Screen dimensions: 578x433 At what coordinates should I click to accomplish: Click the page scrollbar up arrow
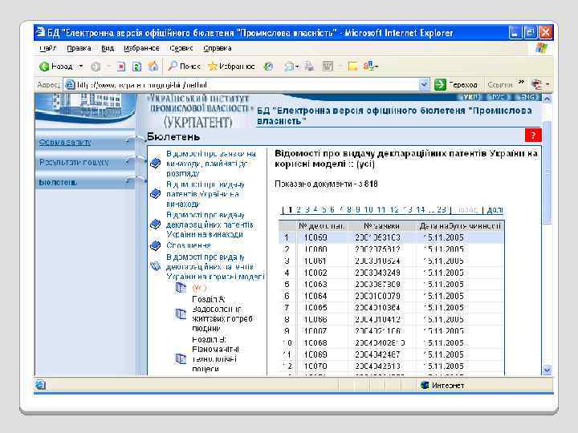[x=547, y=99]
